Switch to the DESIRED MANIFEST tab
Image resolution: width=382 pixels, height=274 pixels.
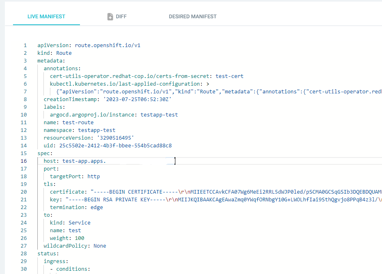pyautogui.click(x=192, y=17)
